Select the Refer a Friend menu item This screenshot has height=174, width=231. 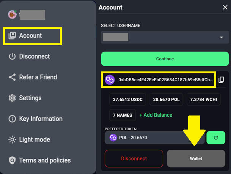click(38, 77)
